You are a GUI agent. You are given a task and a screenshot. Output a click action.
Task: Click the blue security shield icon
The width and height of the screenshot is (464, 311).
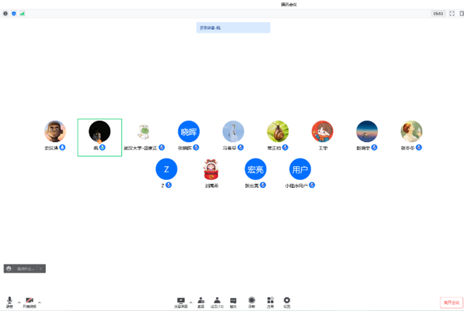click(x=14, y=13)
